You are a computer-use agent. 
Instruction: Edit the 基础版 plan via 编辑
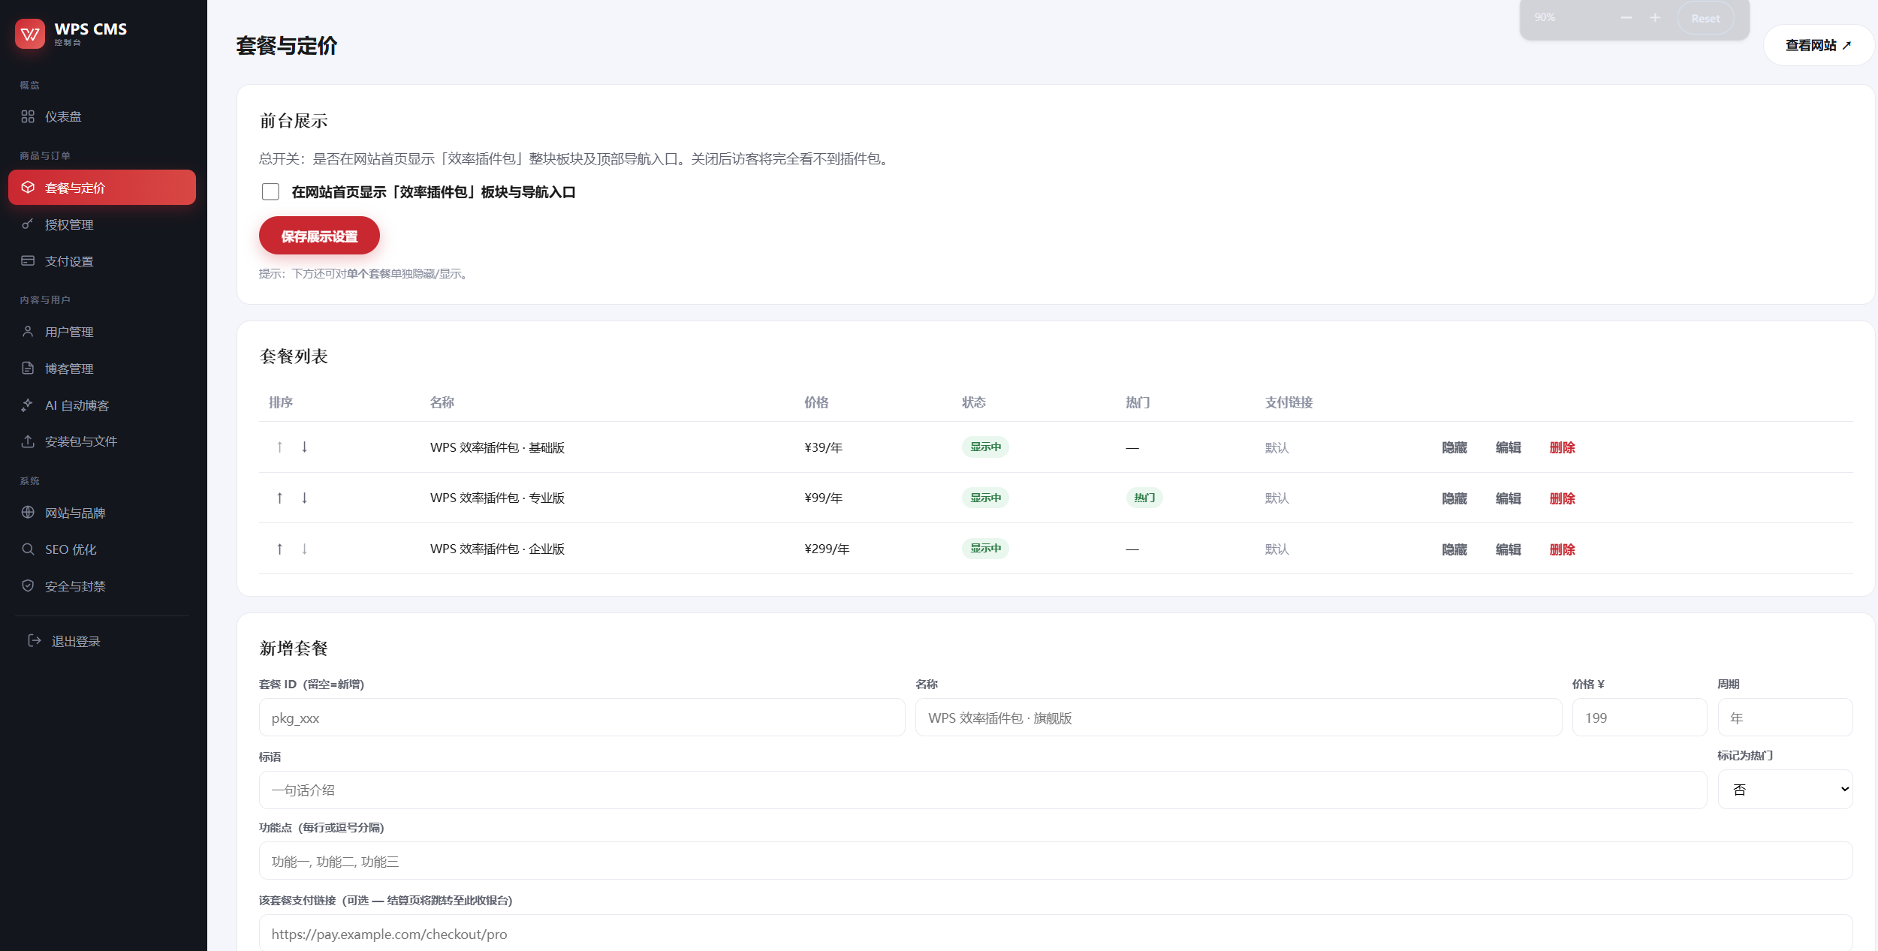[1508, 447]
